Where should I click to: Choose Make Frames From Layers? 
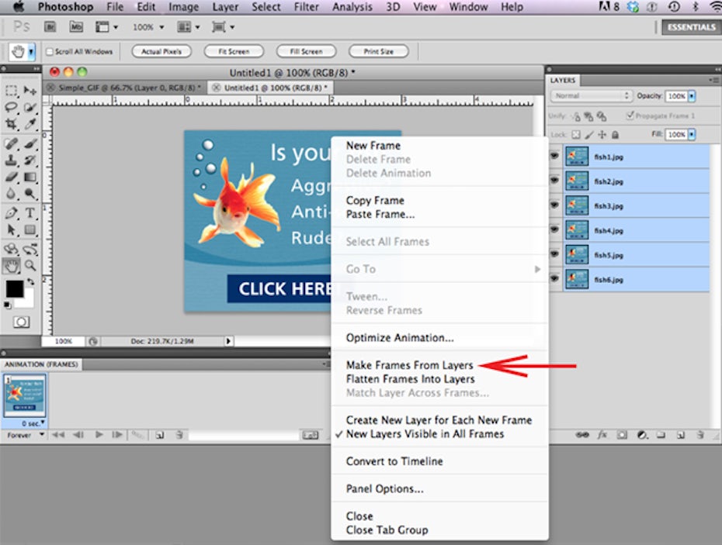[x=409, y=365]
